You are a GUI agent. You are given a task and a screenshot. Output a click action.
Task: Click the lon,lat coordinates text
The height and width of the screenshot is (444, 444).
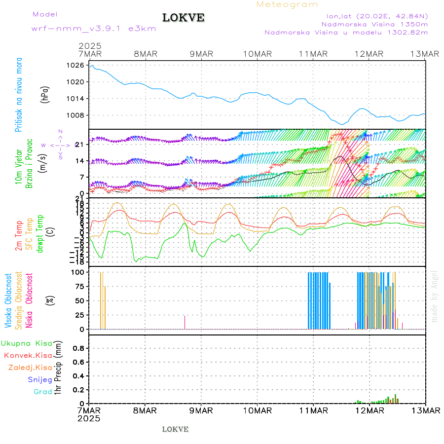tap(374, 16)
